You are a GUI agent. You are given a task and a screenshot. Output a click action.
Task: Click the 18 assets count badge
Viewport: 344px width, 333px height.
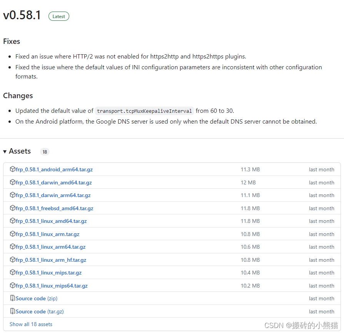coord(45,152)
